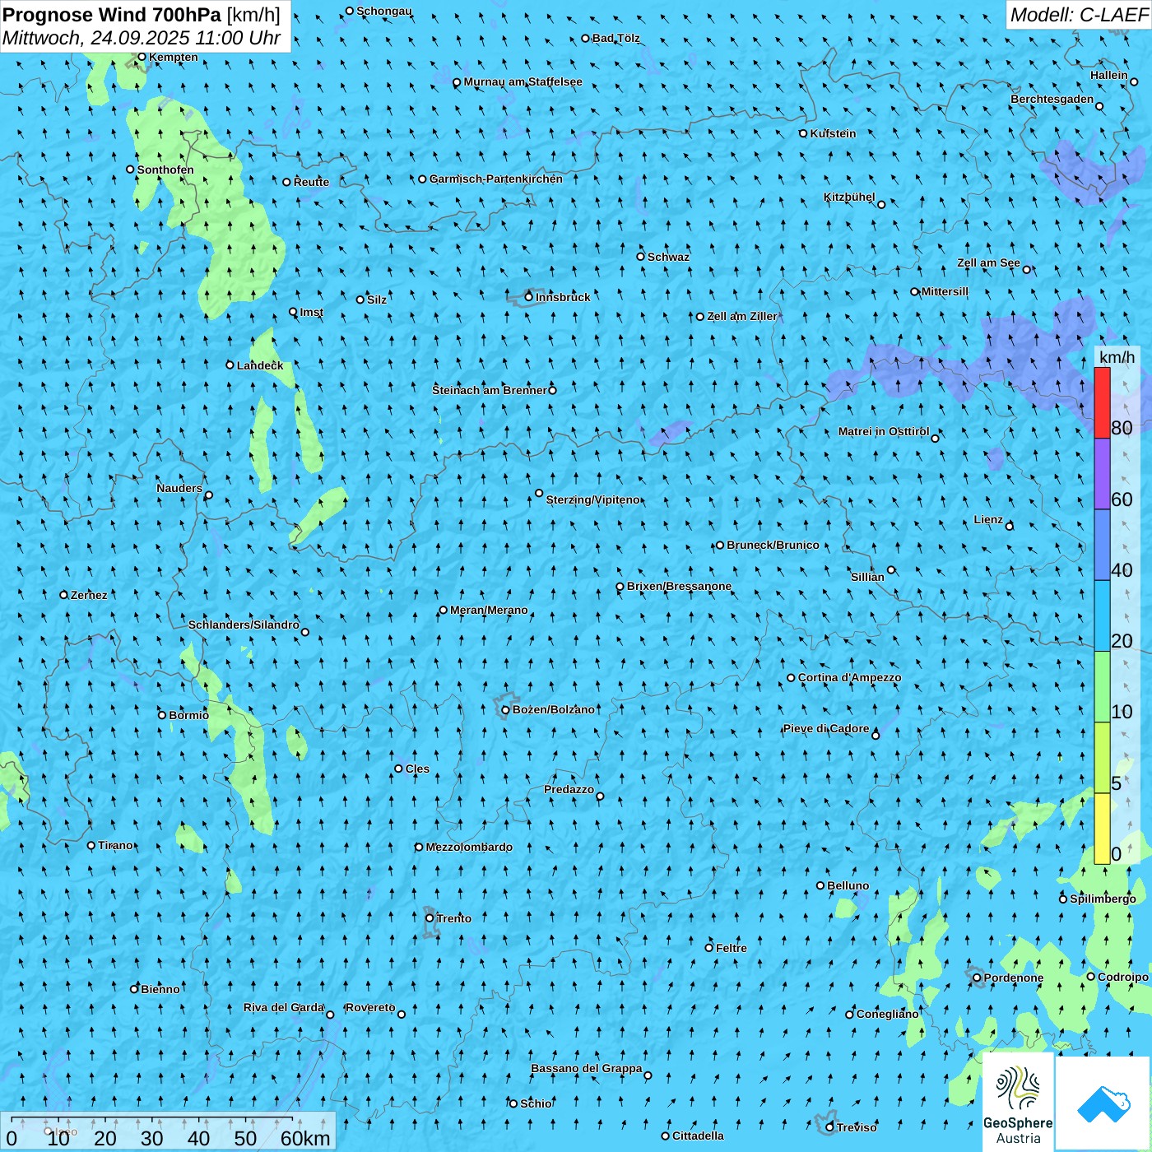Viewport: 1152px width, 1152px height.
Task: Click the Innsbruck city marker
Action: click(x=529, y=297)
